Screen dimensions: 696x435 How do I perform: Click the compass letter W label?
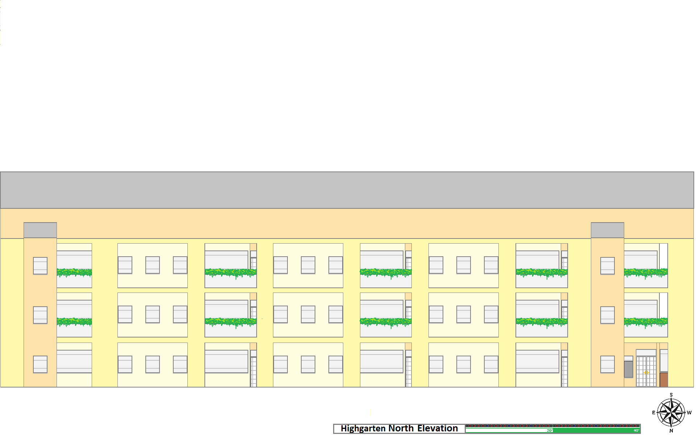689,413
